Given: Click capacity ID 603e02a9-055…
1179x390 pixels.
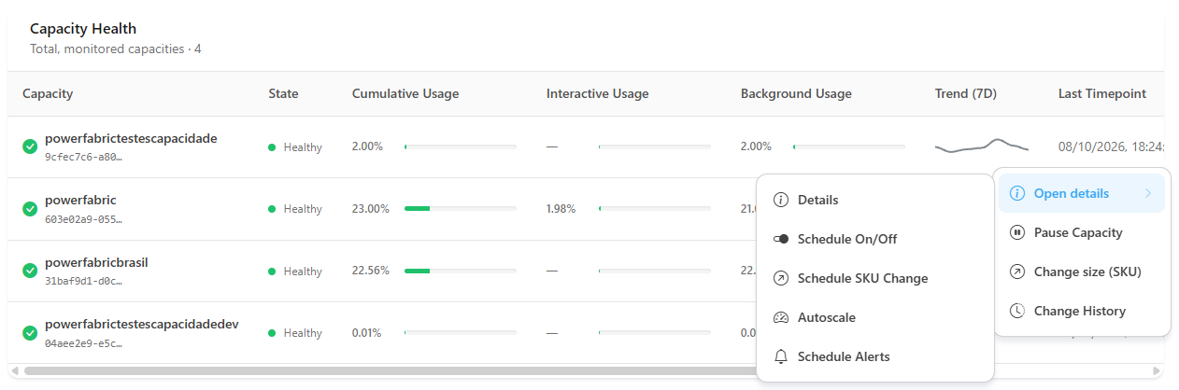Looking at the screenshot, I should (83, 219).
